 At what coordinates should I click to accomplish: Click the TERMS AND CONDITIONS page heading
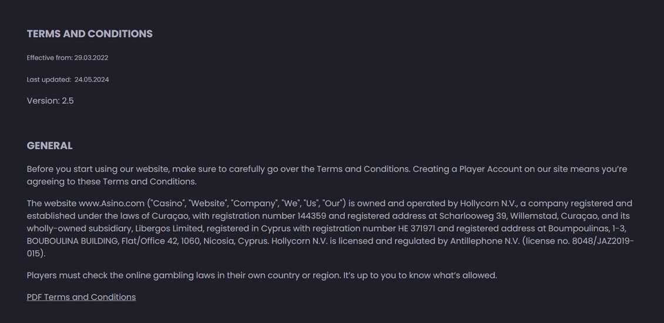pyautogui.click(x=89, y=34)
